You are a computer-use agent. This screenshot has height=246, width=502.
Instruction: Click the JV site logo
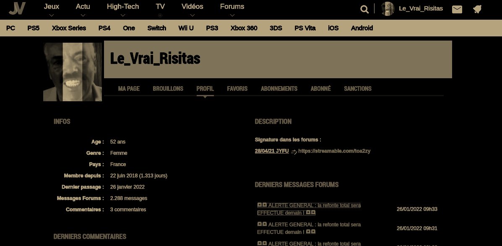17,8
